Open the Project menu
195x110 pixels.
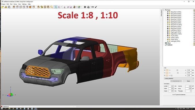pyautogui.click(x=3, y=4)
